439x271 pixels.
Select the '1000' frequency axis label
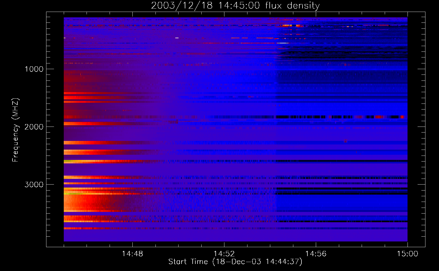[34, 69]
